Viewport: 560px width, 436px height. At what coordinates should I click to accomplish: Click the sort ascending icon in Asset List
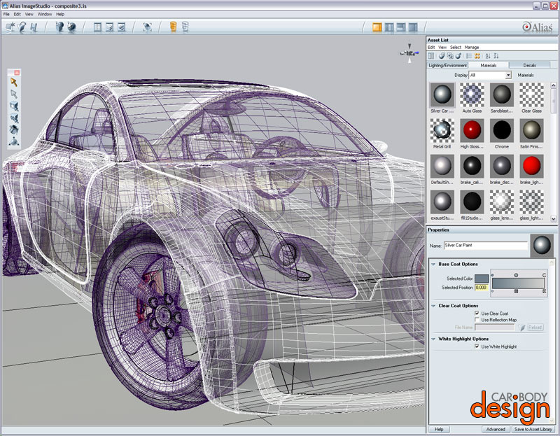click(x=488, y=55)
